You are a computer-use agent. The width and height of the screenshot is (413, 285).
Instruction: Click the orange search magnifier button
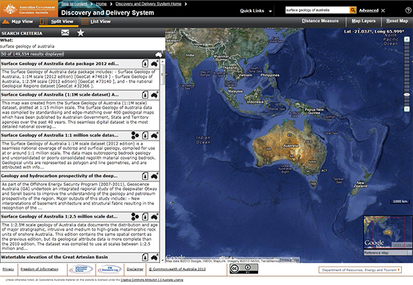coord(352,11)
